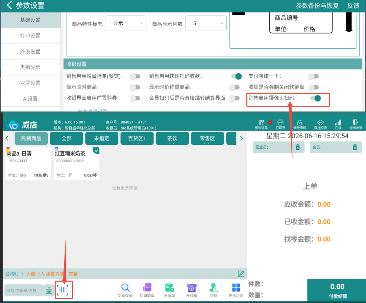Click 品 badge on 红豆糯米奶茶 card
The width and height of the screenshot is (366, 303).
click(96, 150)
